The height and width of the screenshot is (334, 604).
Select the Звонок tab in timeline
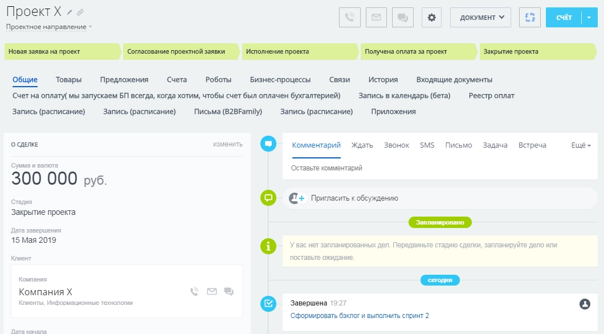(397, 145)
